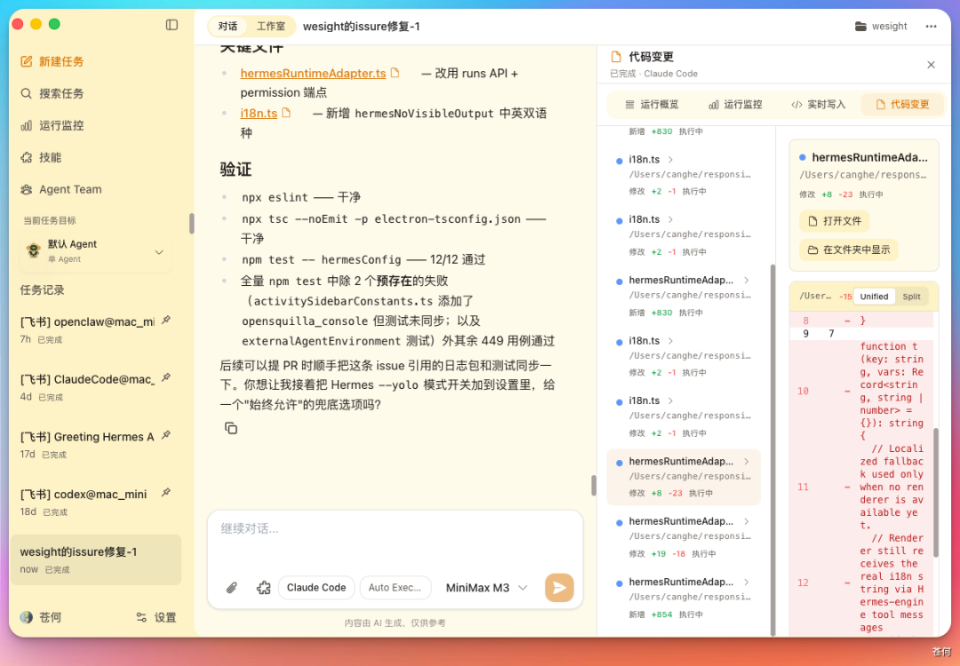Open 设置 settings
Image resolution: width=960 pixels, height=666 pixels.
(x=156, y=617)
